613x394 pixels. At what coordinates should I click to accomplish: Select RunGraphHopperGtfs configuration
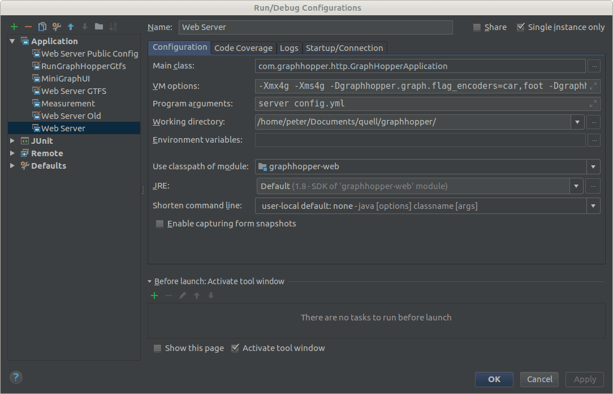click(79, 66)
